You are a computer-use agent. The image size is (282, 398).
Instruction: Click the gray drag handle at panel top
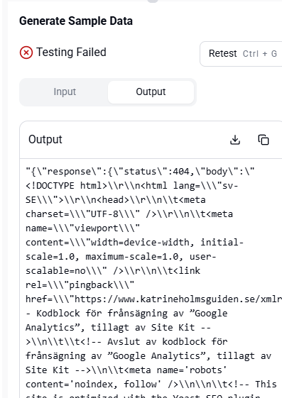pos(153,1)
